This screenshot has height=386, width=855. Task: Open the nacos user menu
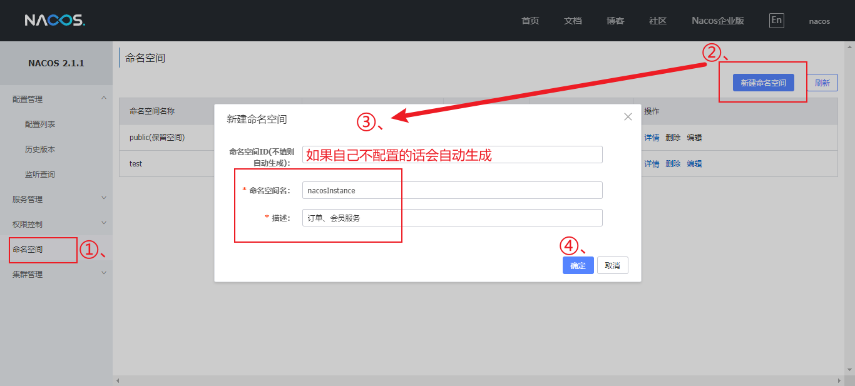point(819,21)
